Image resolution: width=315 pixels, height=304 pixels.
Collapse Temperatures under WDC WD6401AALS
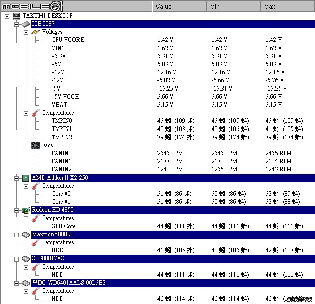[26, 291]
